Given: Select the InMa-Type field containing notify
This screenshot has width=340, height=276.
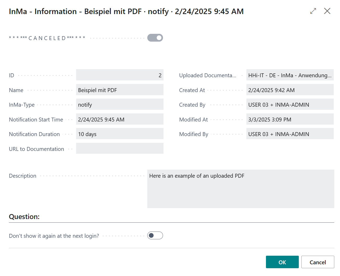Looking at the screenshot, I should coord(120,104).
